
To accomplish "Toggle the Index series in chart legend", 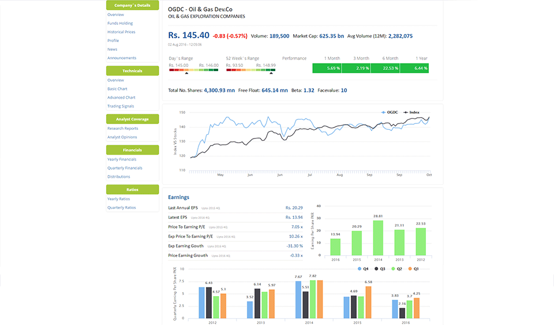I will coord(411,112).
